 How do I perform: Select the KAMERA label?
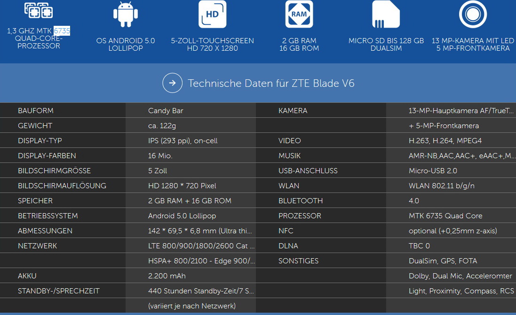(x=293, y=111)
